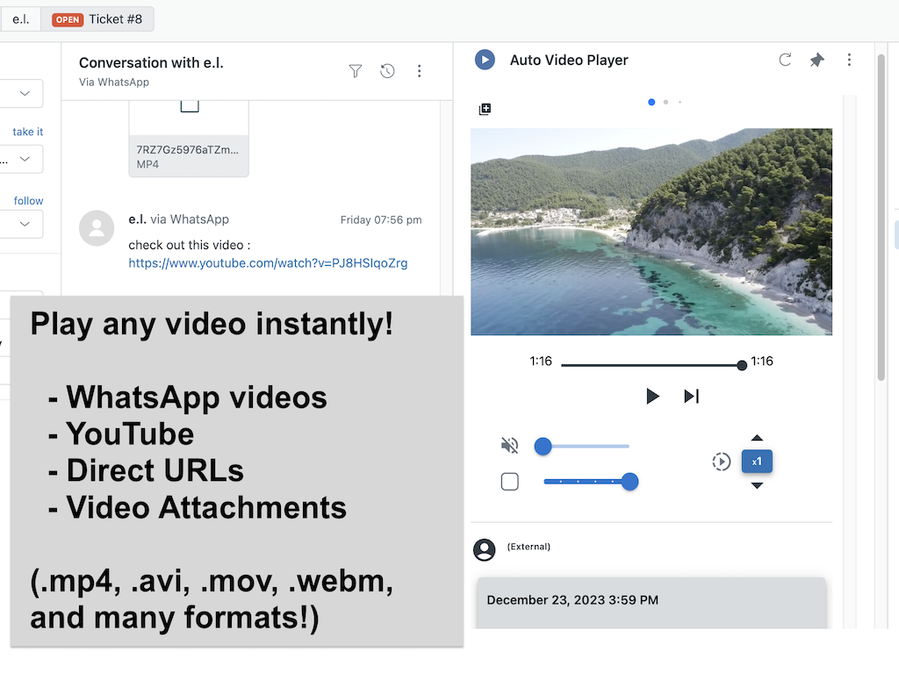The width and height of the screenshot is (899, 674).
Task: Open Auto Video Player three-dot options
Action: (849, 60)
